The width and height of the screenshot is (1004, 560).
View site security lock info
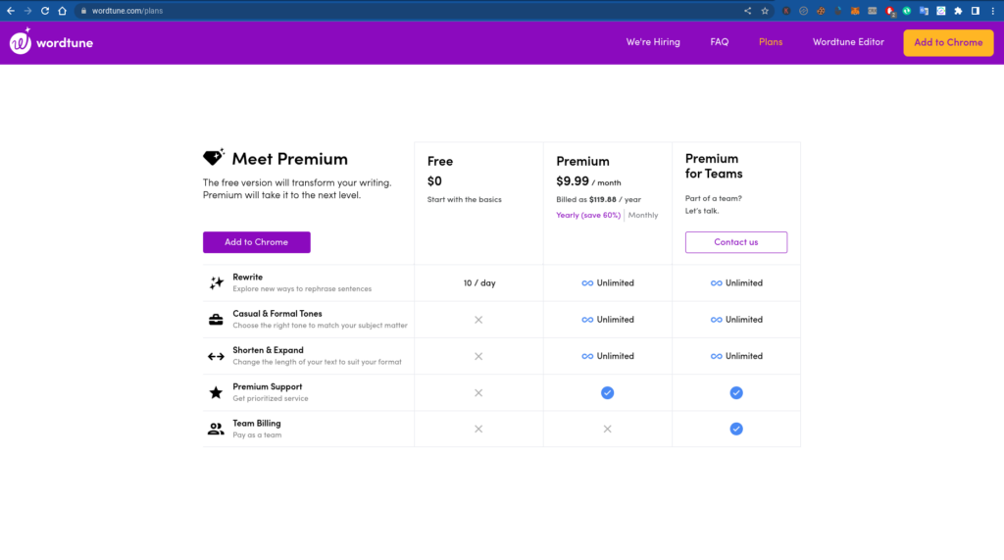coord(83,11)
